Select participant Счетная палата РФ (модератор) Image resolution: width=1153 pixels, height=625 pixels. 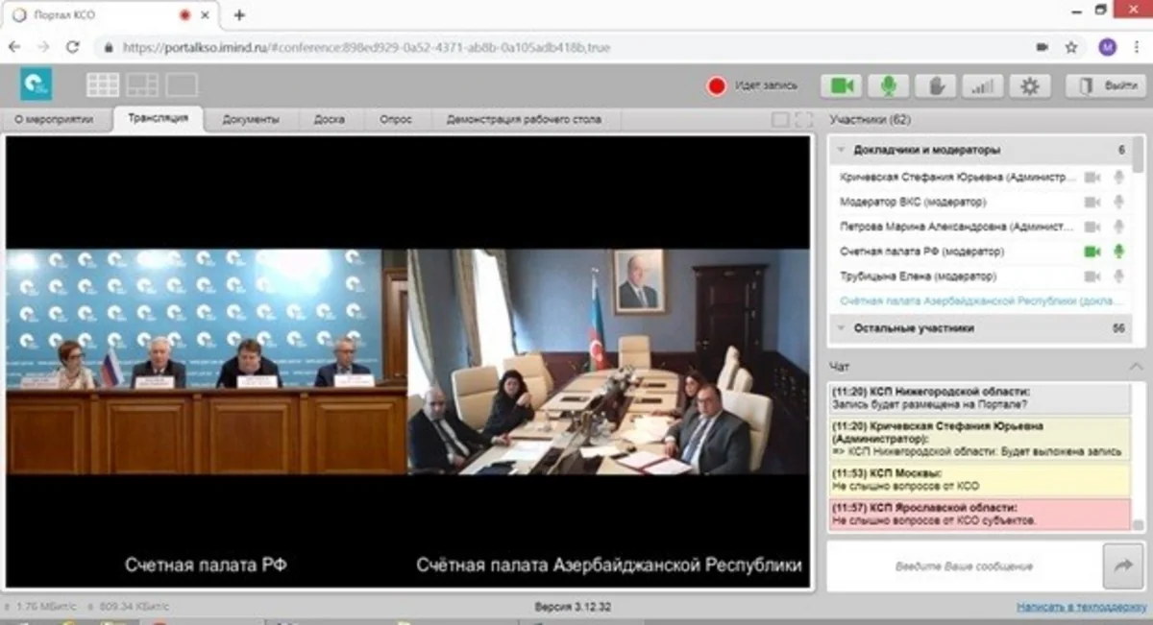click(x=921, y=252)
